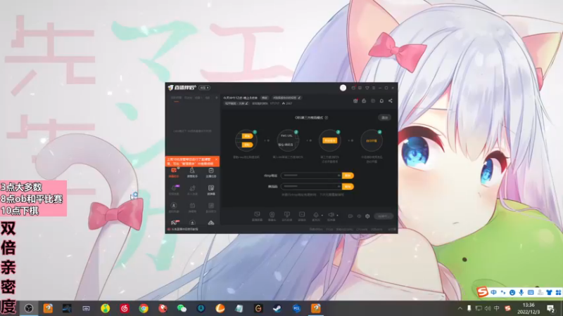Viewport: 563px width, 316px height.
Task: Mute the speaker icon in the bottom toolbar
Action: click(331, 215)
